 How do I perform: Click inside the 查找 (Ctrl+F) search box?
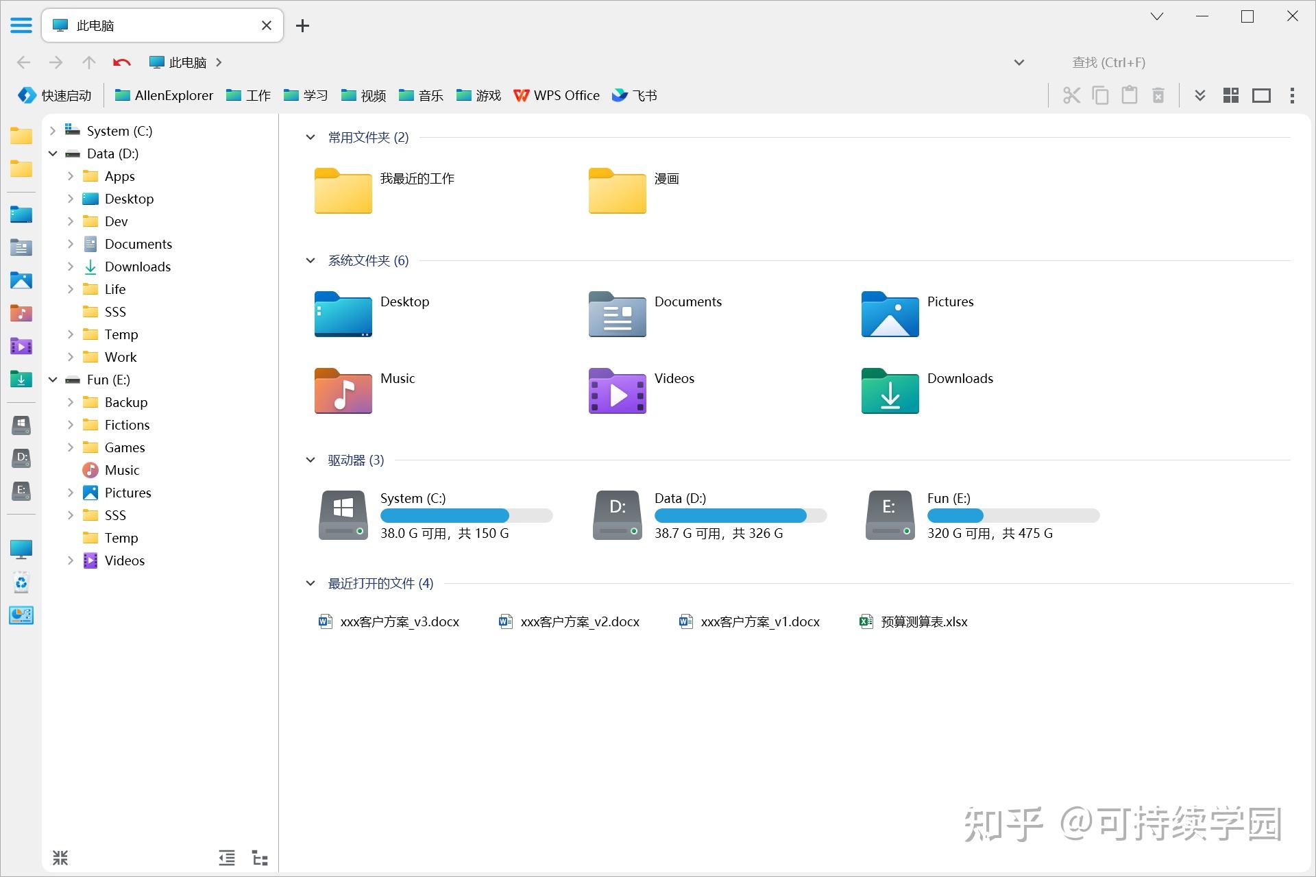point(1108,62)
